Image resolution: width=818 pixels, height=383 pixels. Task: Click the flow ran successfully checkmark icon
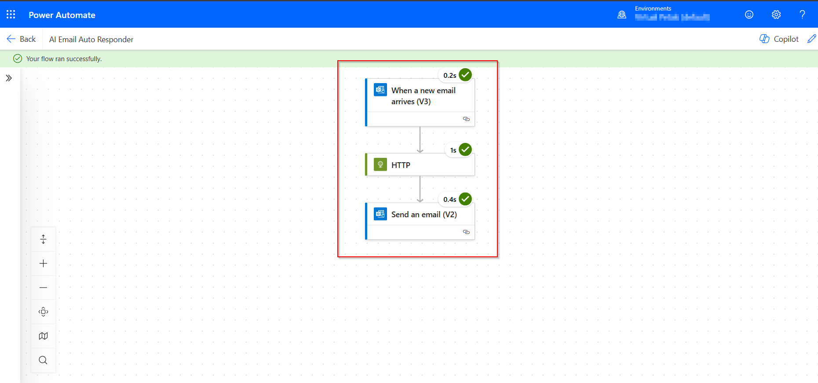point(18,58)
